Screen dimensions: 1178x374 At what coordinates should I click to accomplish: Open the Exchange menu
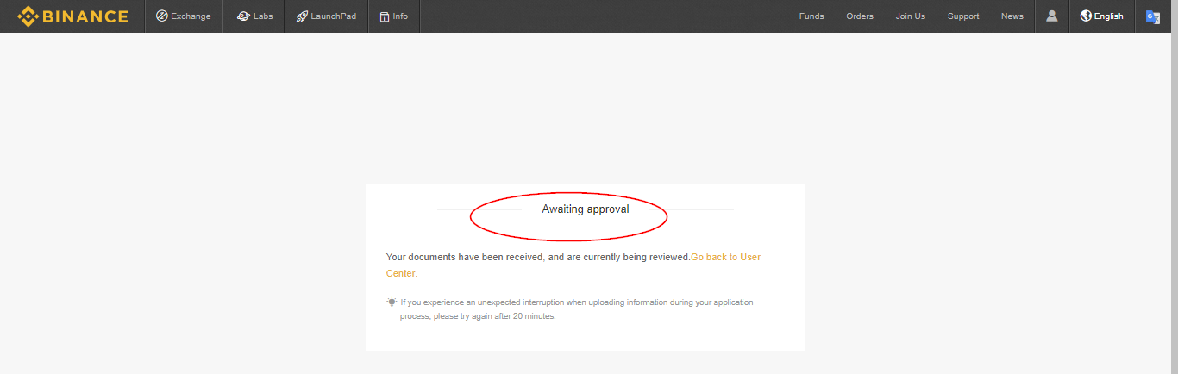(x=183, y=16)
